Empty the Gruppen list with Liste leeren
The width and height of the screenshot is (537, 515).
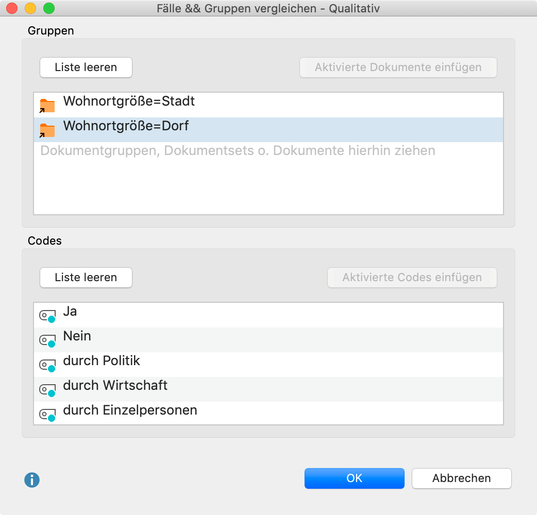(86, 67)
